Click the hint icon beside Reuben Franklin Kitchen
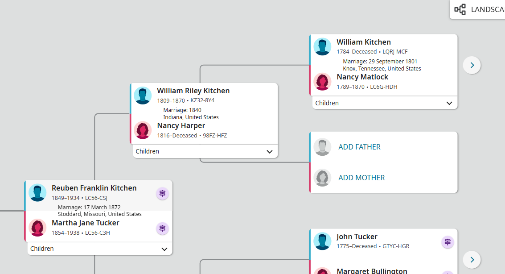 point(162,194)
